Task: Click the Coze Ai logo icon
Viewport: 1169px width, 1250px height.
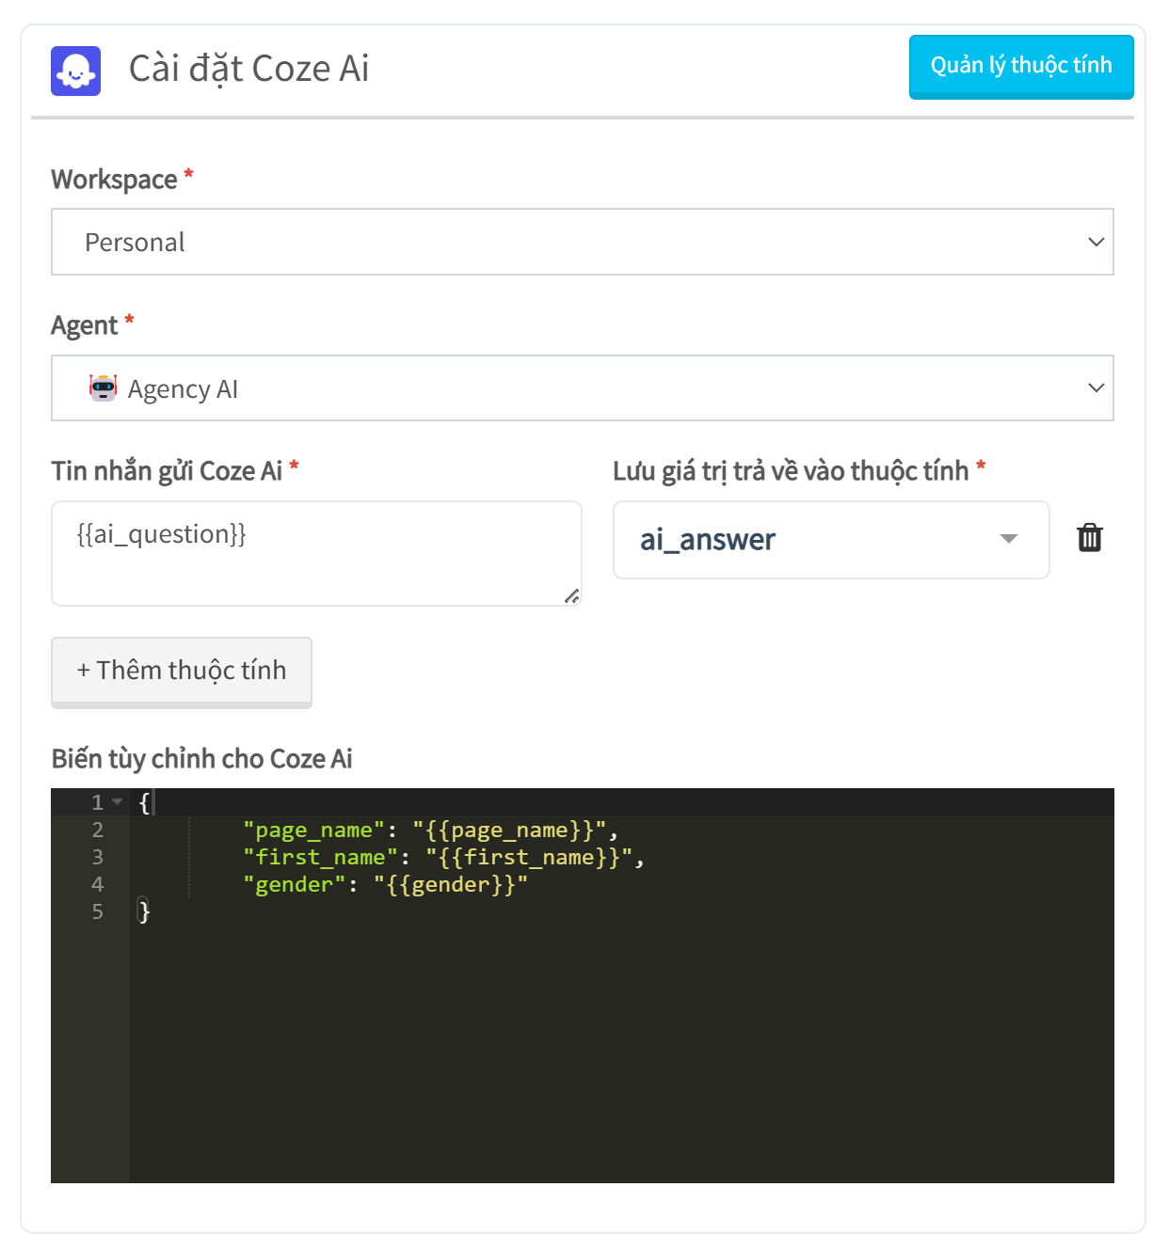Action: pos(75,71)
